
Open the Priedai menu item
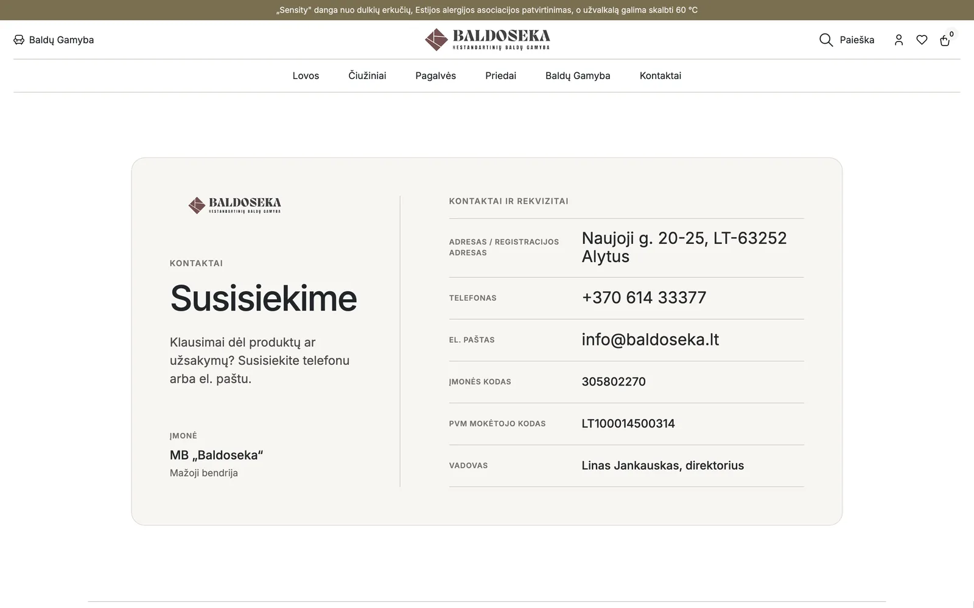click(500, 76)
